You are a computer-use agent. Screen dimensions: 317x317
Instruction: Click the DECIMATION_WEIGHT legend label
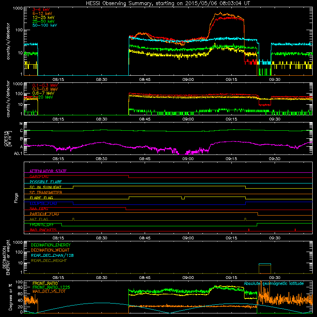click(50, 250)
